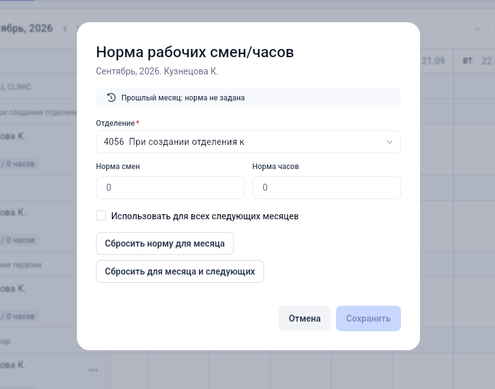
Task: Open the top-right dropdown chevron behind dialog
Action: [477, 29]
